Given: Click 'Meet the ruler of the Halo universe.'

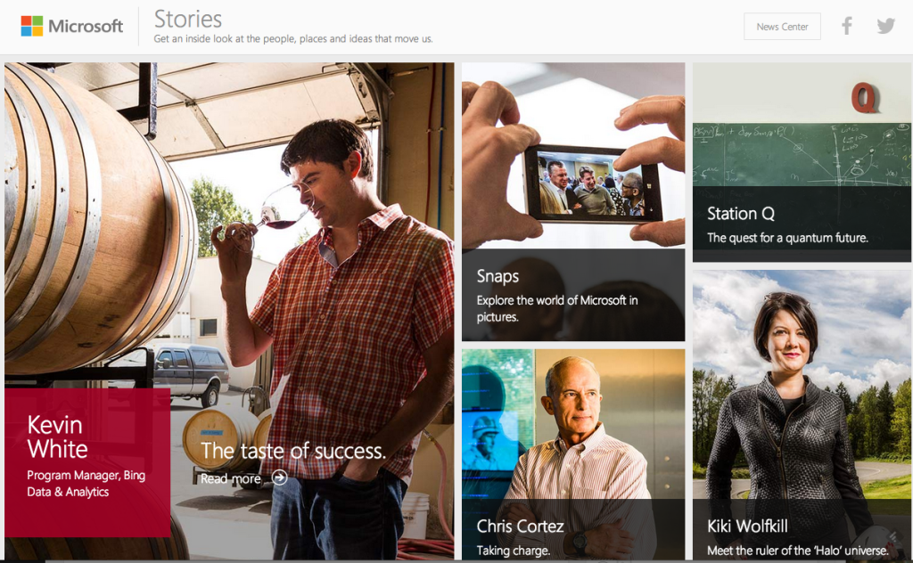Looking at the screenshot, I should pos(798,551).
